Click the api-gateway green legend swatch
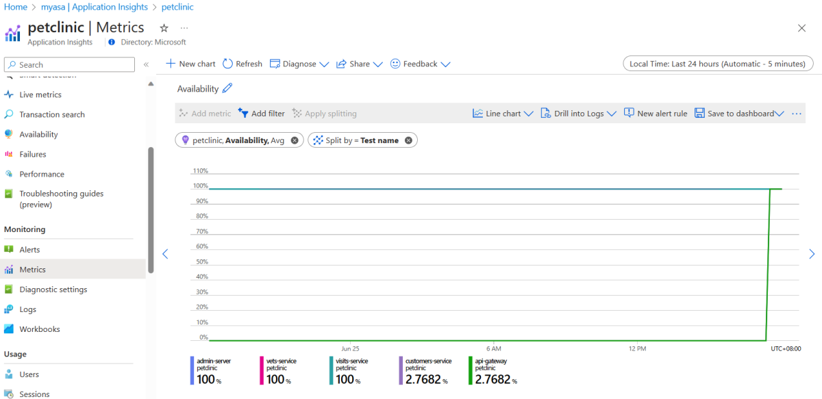The height and width of the screenshot is (399, 822). point(470,370)
